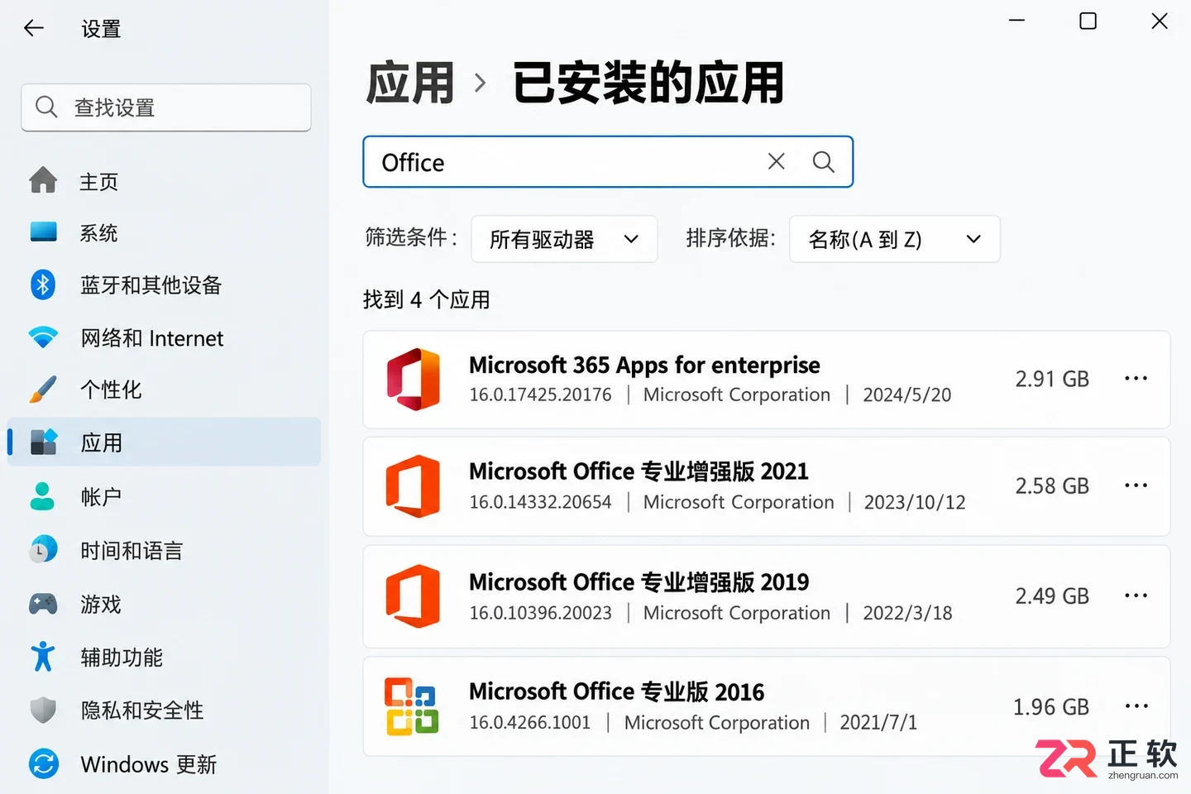Click the 帐户 person icon
Image resolution: width=1191 pixels, height=794 pixels.
click(42, 496)
